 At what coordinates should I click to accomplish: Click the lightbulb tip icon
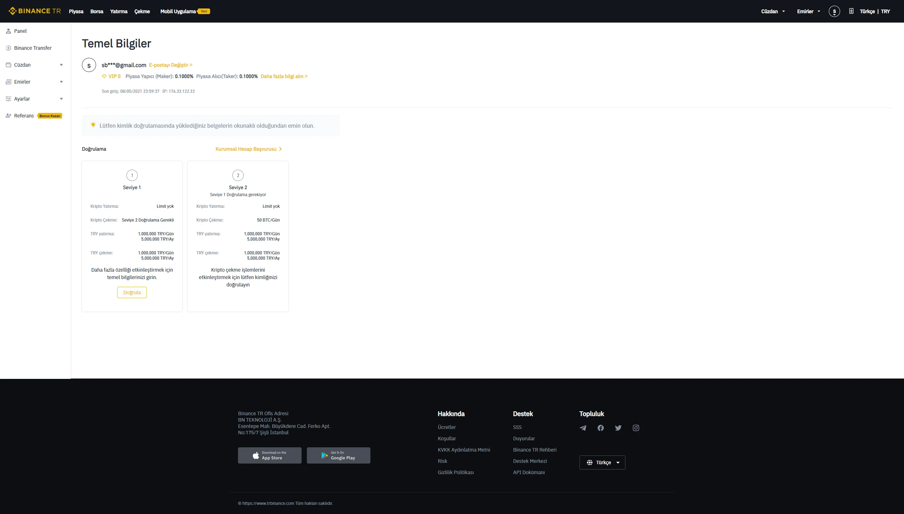(93, 125)
